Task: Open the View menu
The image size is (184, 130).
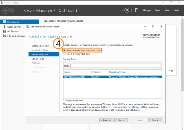Action: click(167, 10)
